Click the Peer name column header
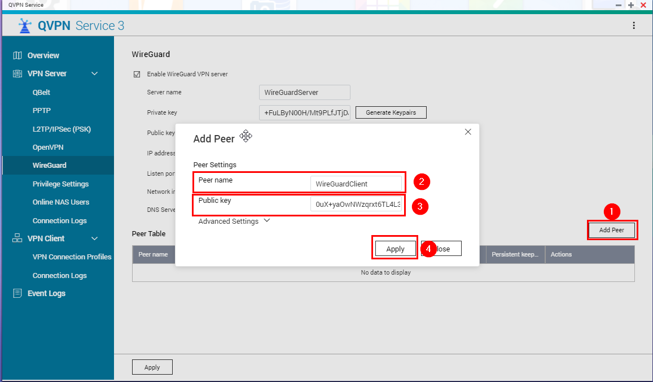This screenshot has width=653, height=382. 154,254
